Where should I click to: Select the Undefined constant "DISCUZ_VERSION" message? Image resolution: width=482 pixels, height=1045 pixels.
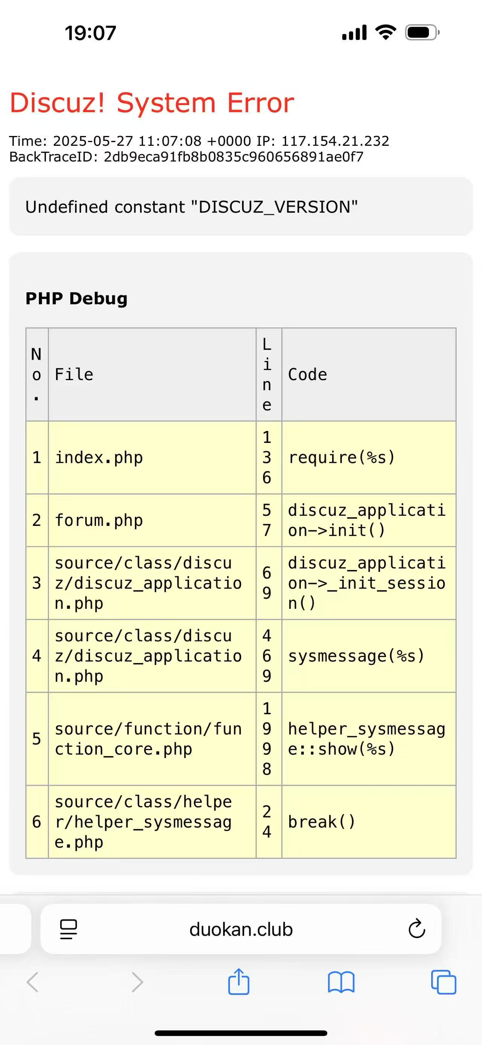pos(191,207)
